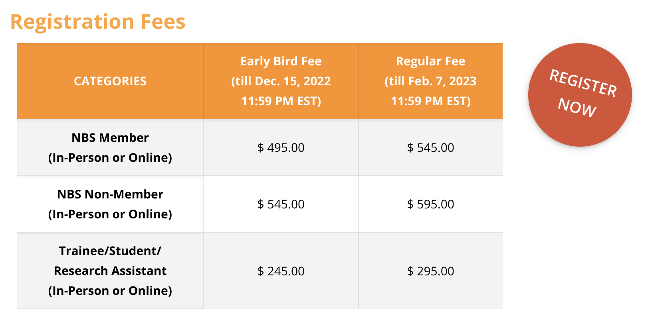Click the $ 495.00 early bird price

(x=281, y=148)
